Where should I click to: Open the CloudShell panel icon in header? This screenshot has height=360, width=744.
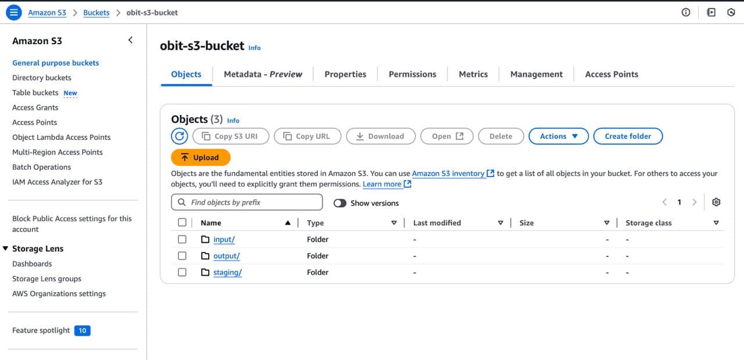click(x=711, y=12)
